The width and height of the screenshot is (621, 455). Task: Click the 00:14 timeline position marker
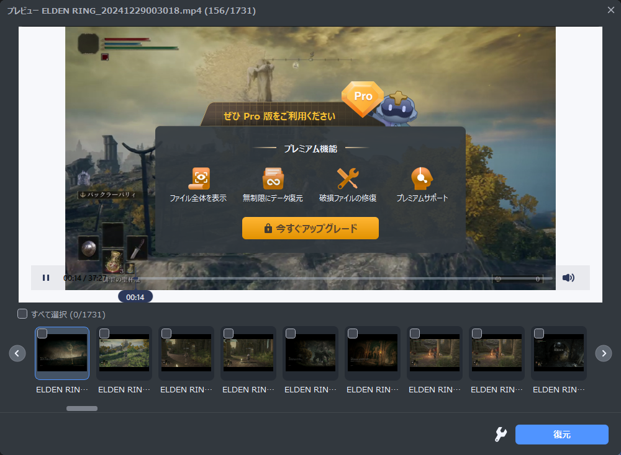pos(135,297)
